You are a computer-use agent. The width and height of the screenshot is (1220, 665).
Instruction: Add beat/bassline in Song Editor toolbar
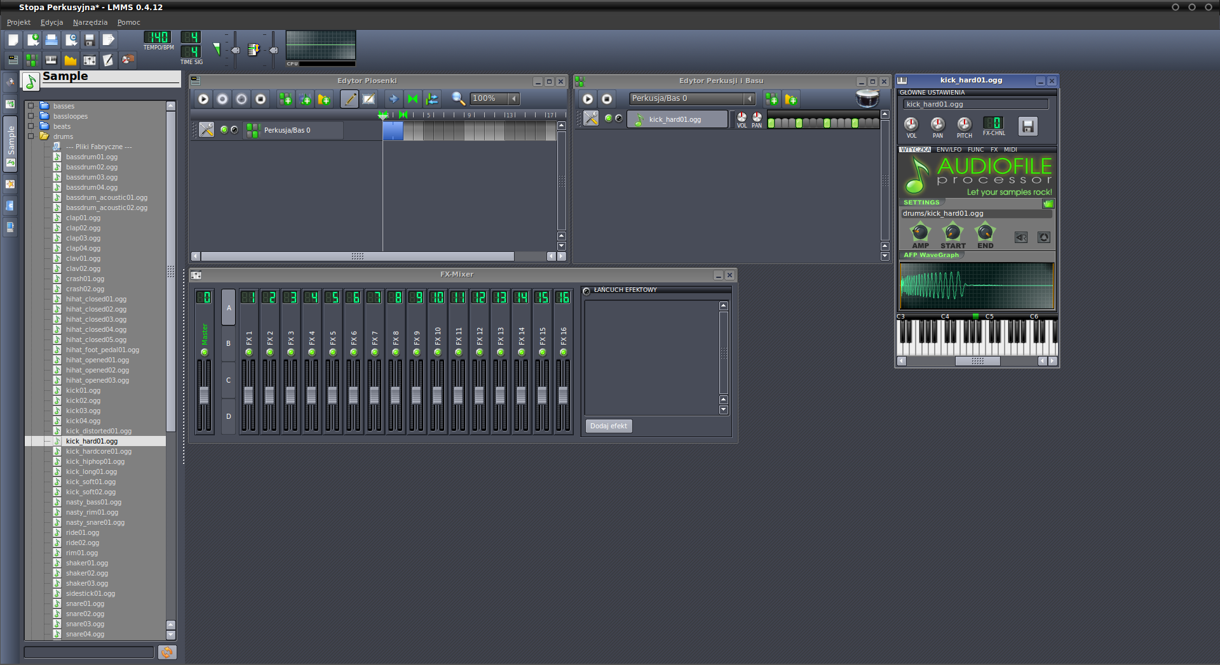coord(286,99)
